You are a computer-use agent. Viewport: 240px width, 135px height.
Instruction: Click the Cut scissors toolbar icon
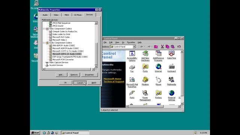point(162,46)
